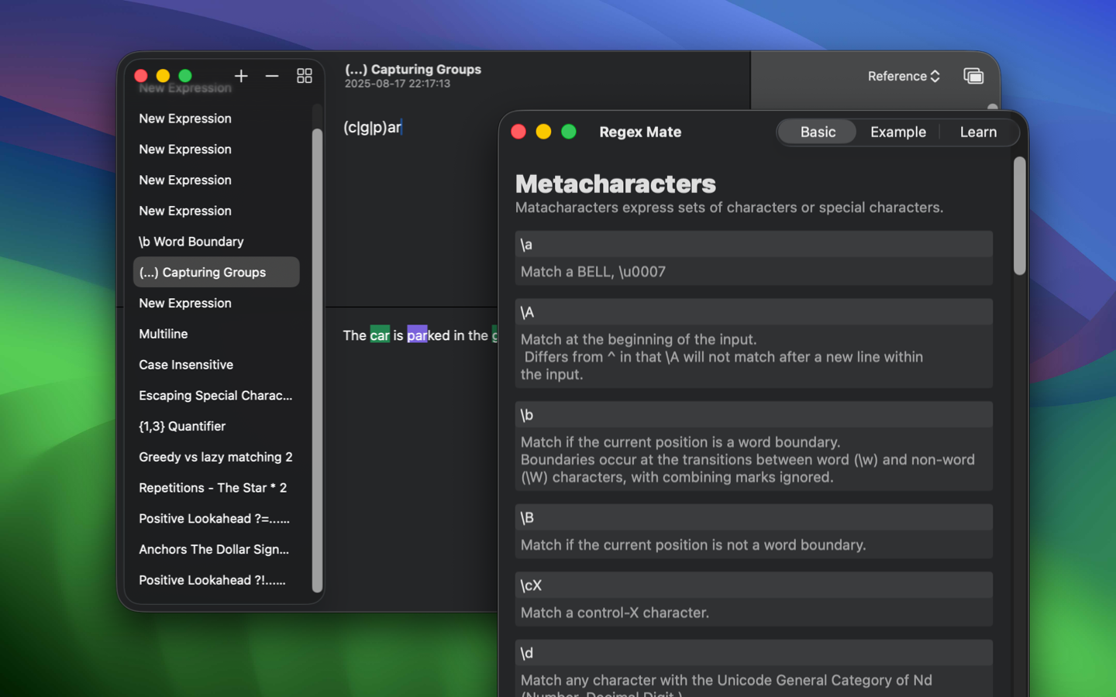Select Anchors The Dollar Sign... item

[217, 549]
